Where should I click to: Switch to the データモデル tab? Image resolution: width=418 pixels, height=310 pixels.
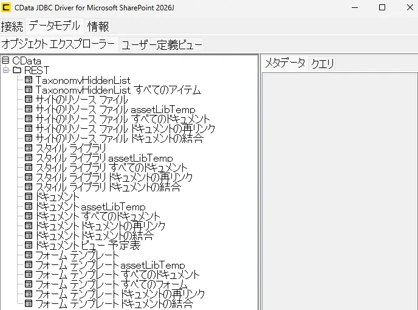coord(55,26)
